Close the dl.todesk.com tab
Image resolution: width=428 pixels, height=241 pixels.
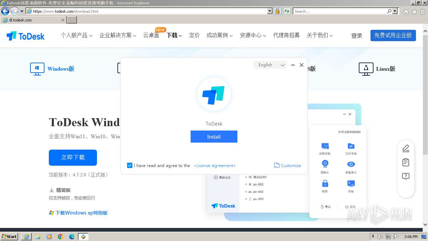(63, 20)
